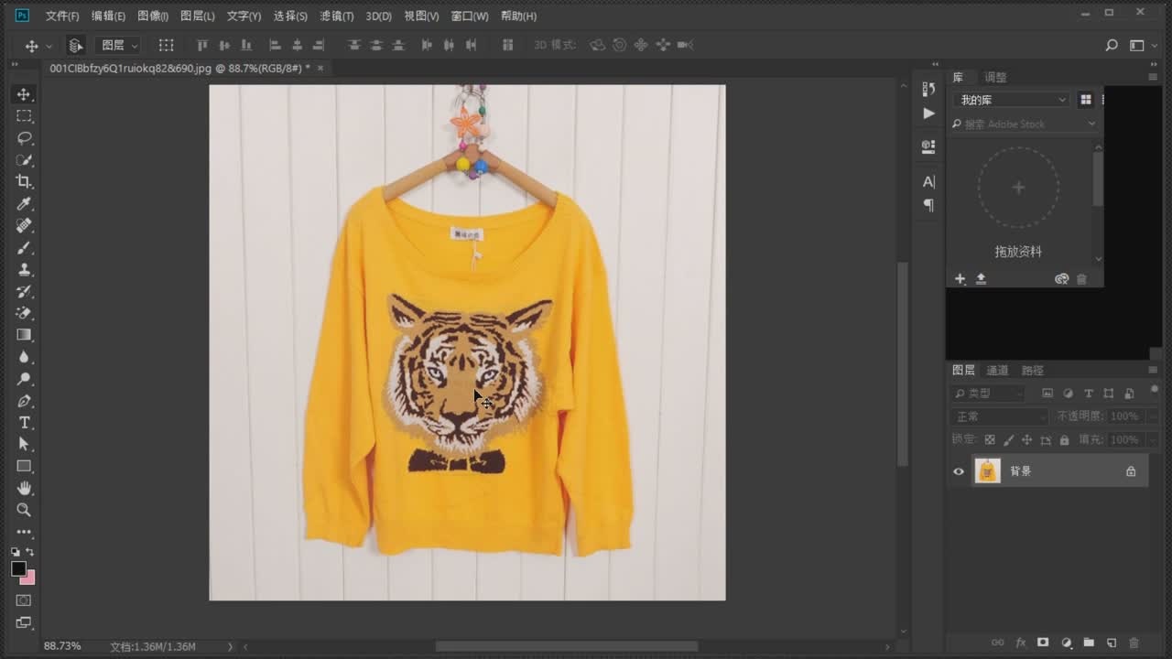Add layer style using fx icon
Image resolution: width=1172 pixels, height=659 pixels.
click(x=1021, y=643)
